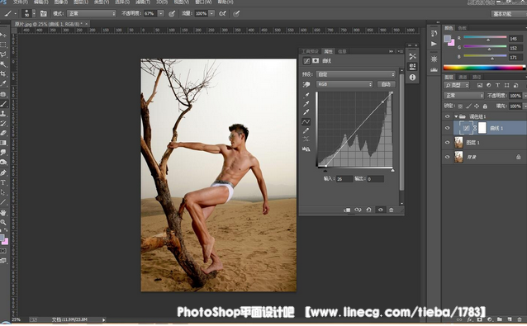This screenshot has height=326, width=527.
Task: Open the RGB channel dropdown in Curves
Action: coord(344,84)
